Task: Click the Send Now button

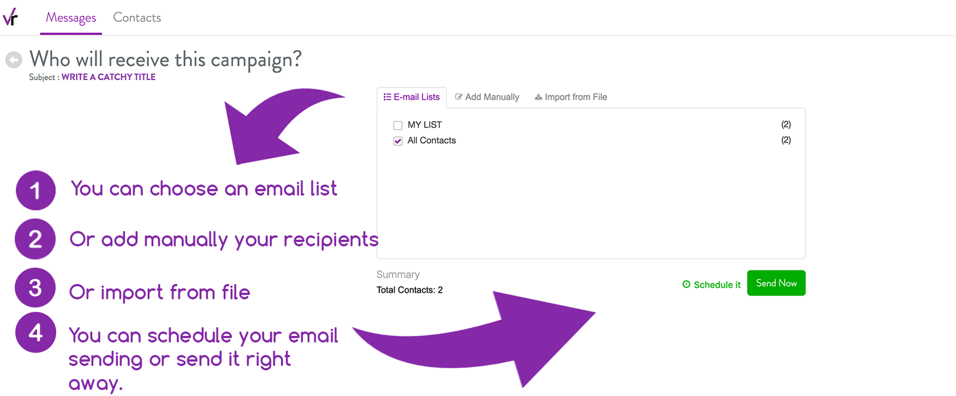Action: pos(776,283)
